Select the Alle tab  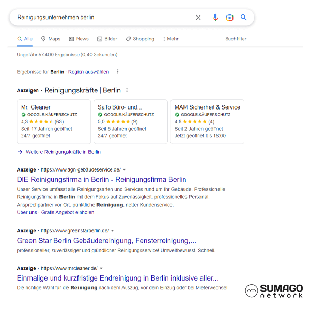click(25, 39)
